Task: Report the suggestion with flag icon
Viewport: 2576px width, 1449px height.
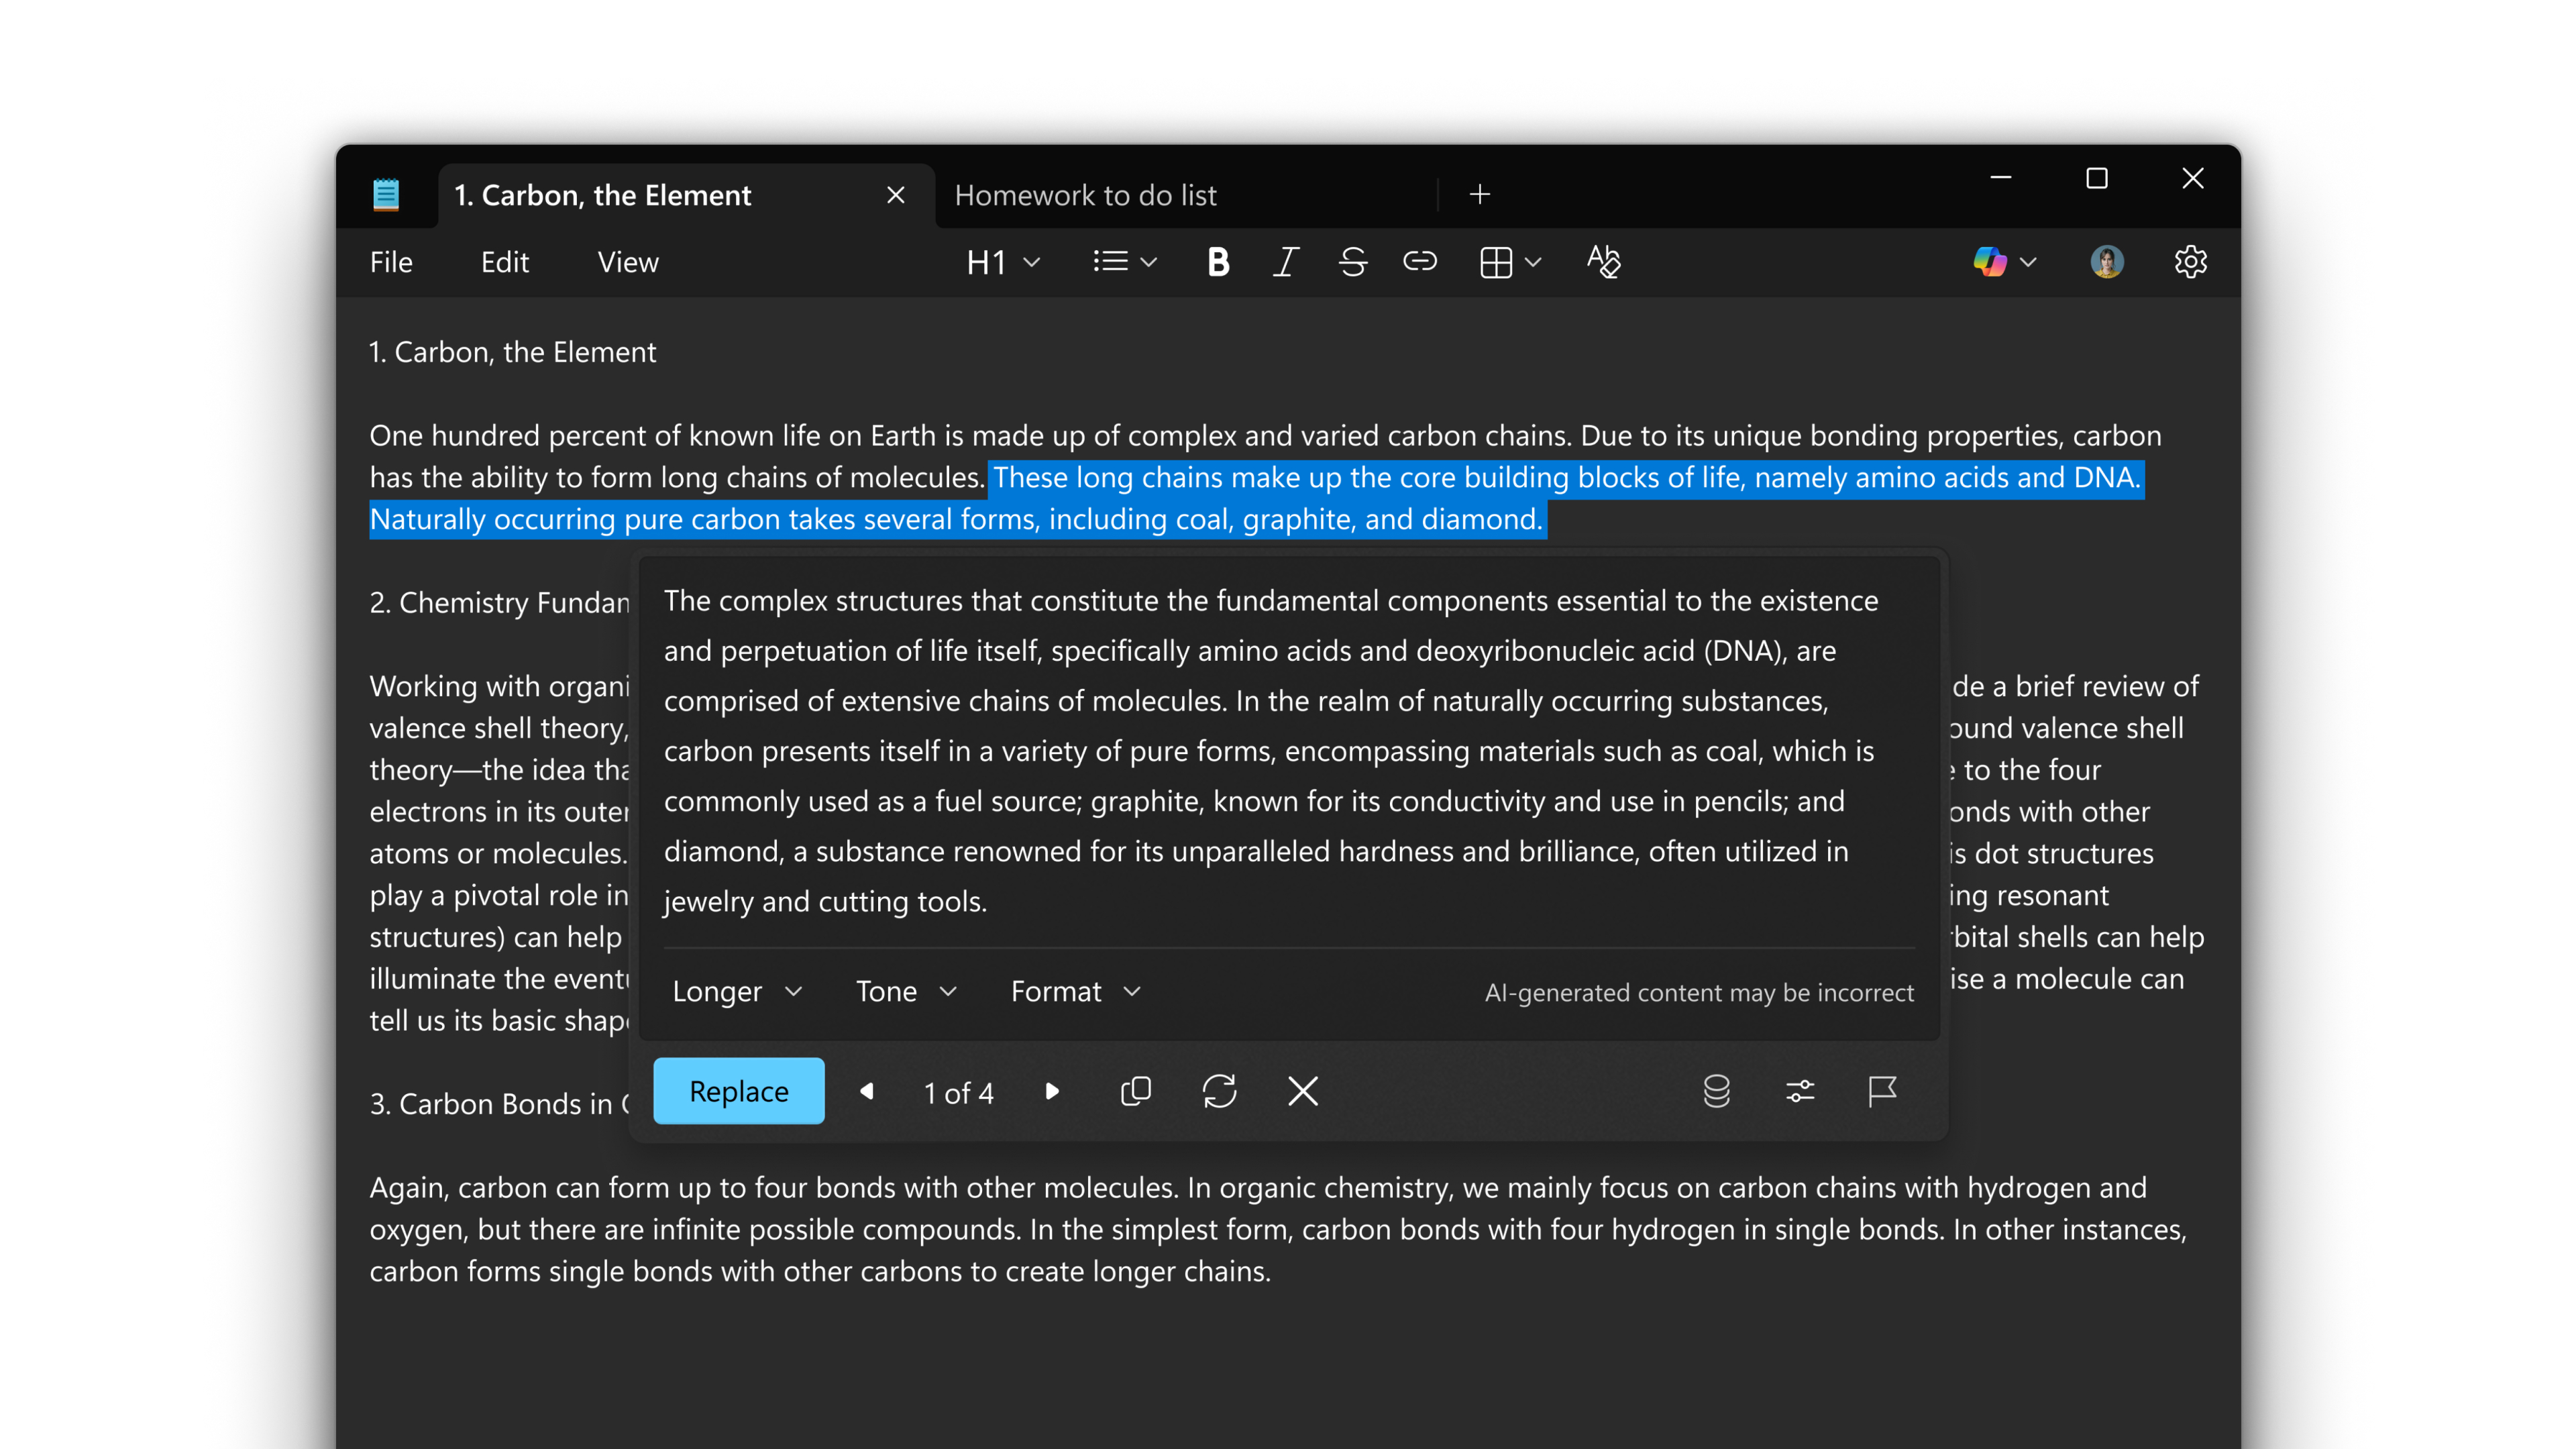Action: click(1882, 1091)
